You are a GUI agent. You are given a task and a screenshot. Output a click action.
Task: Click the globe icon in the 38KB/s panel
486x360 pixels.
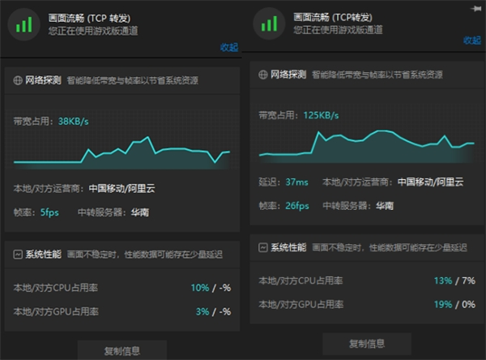tap(18, 80)
